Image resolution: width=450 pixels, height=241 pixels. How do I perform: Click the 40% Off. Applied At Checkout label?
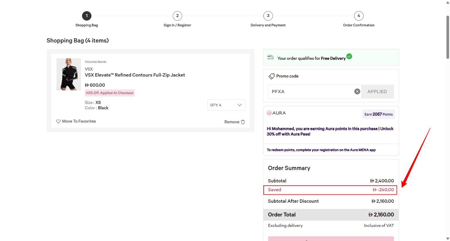[x=110, y=93]
